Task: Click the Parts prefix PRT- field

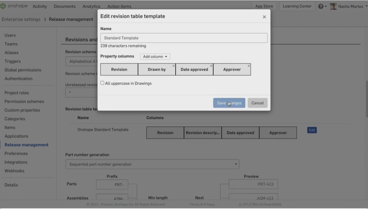Action: click(112, 185)
